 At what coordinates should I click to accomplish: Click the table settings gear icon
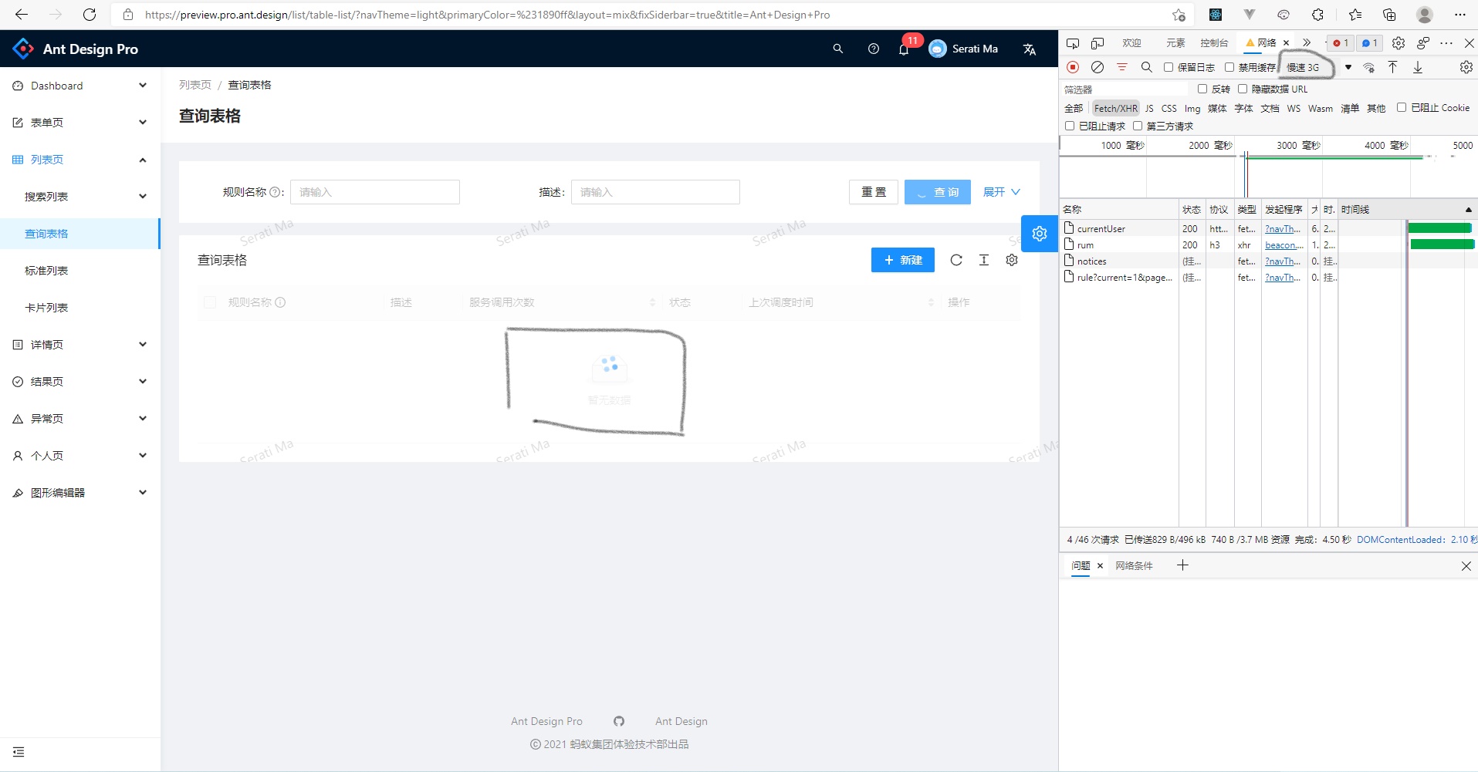click(1011, 260)
